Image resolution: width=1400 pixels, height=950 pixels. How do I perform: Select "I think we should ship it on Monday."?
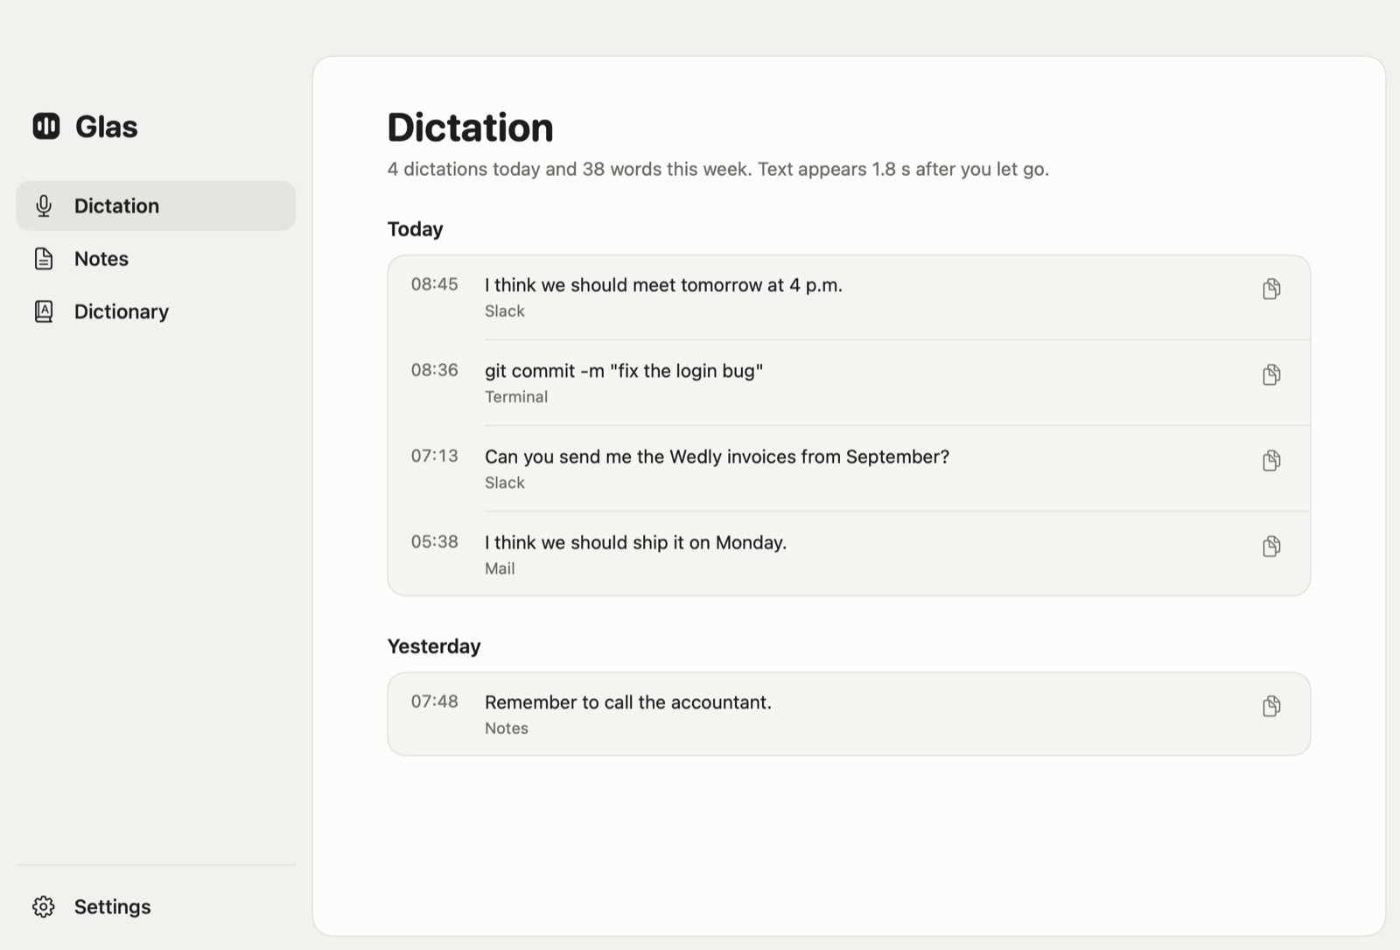[635, 542]
